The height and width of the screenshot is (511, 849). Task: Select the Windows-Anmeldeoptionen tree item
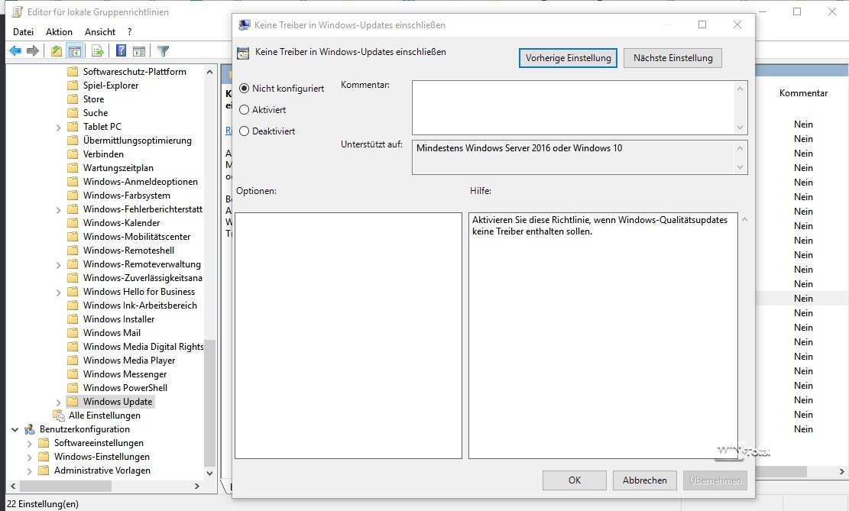141,181
